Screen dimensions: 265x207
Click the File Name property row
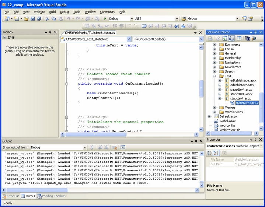[234, 159]
